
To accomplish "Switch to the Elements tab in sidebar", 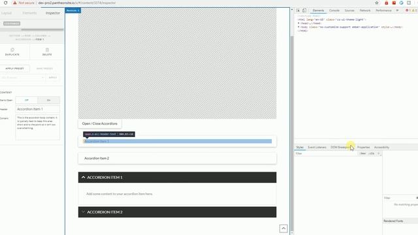I will [29, 13].
